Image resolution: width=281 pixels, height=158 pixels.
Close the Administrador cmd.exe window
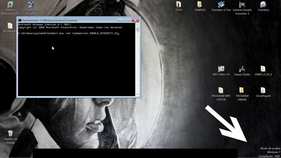[x=136, y=20]
